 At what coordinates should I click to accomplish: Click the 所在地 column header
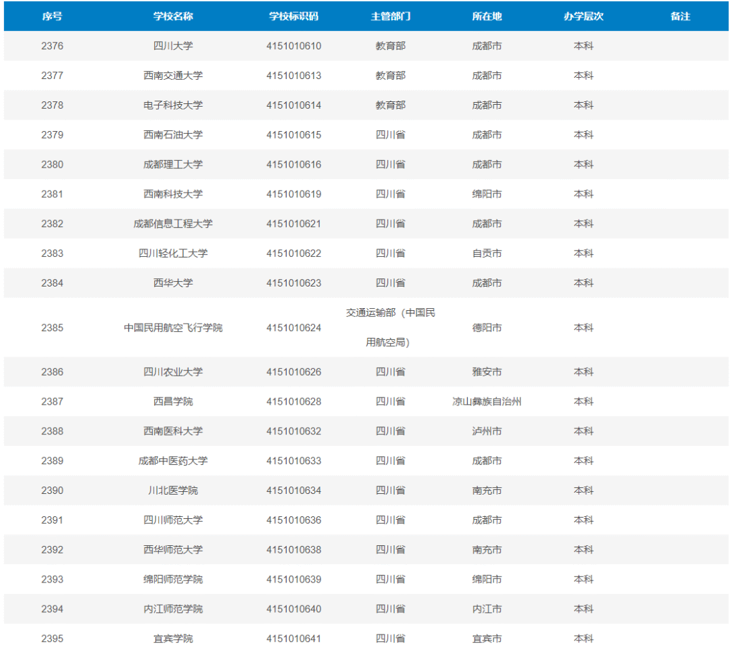487,16
